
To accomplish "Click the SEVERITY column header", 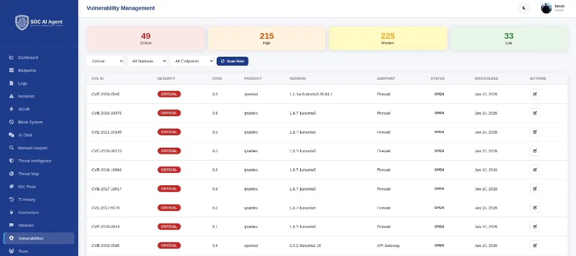I will point(166,79).
